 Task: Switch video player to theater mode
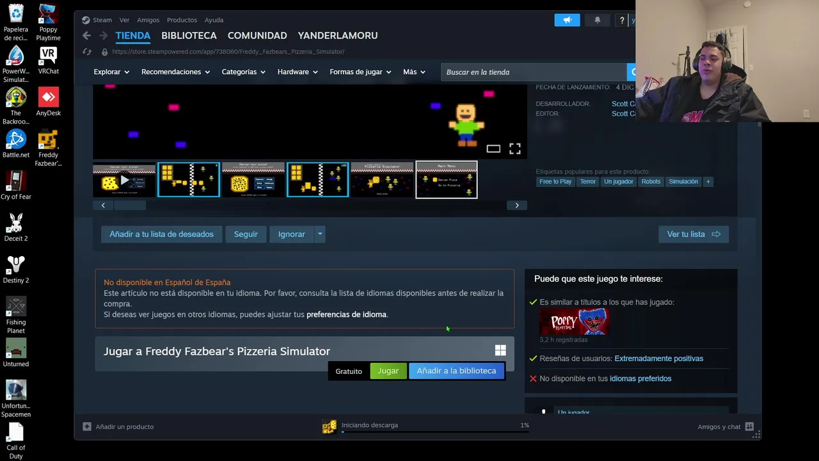point(493,149)
